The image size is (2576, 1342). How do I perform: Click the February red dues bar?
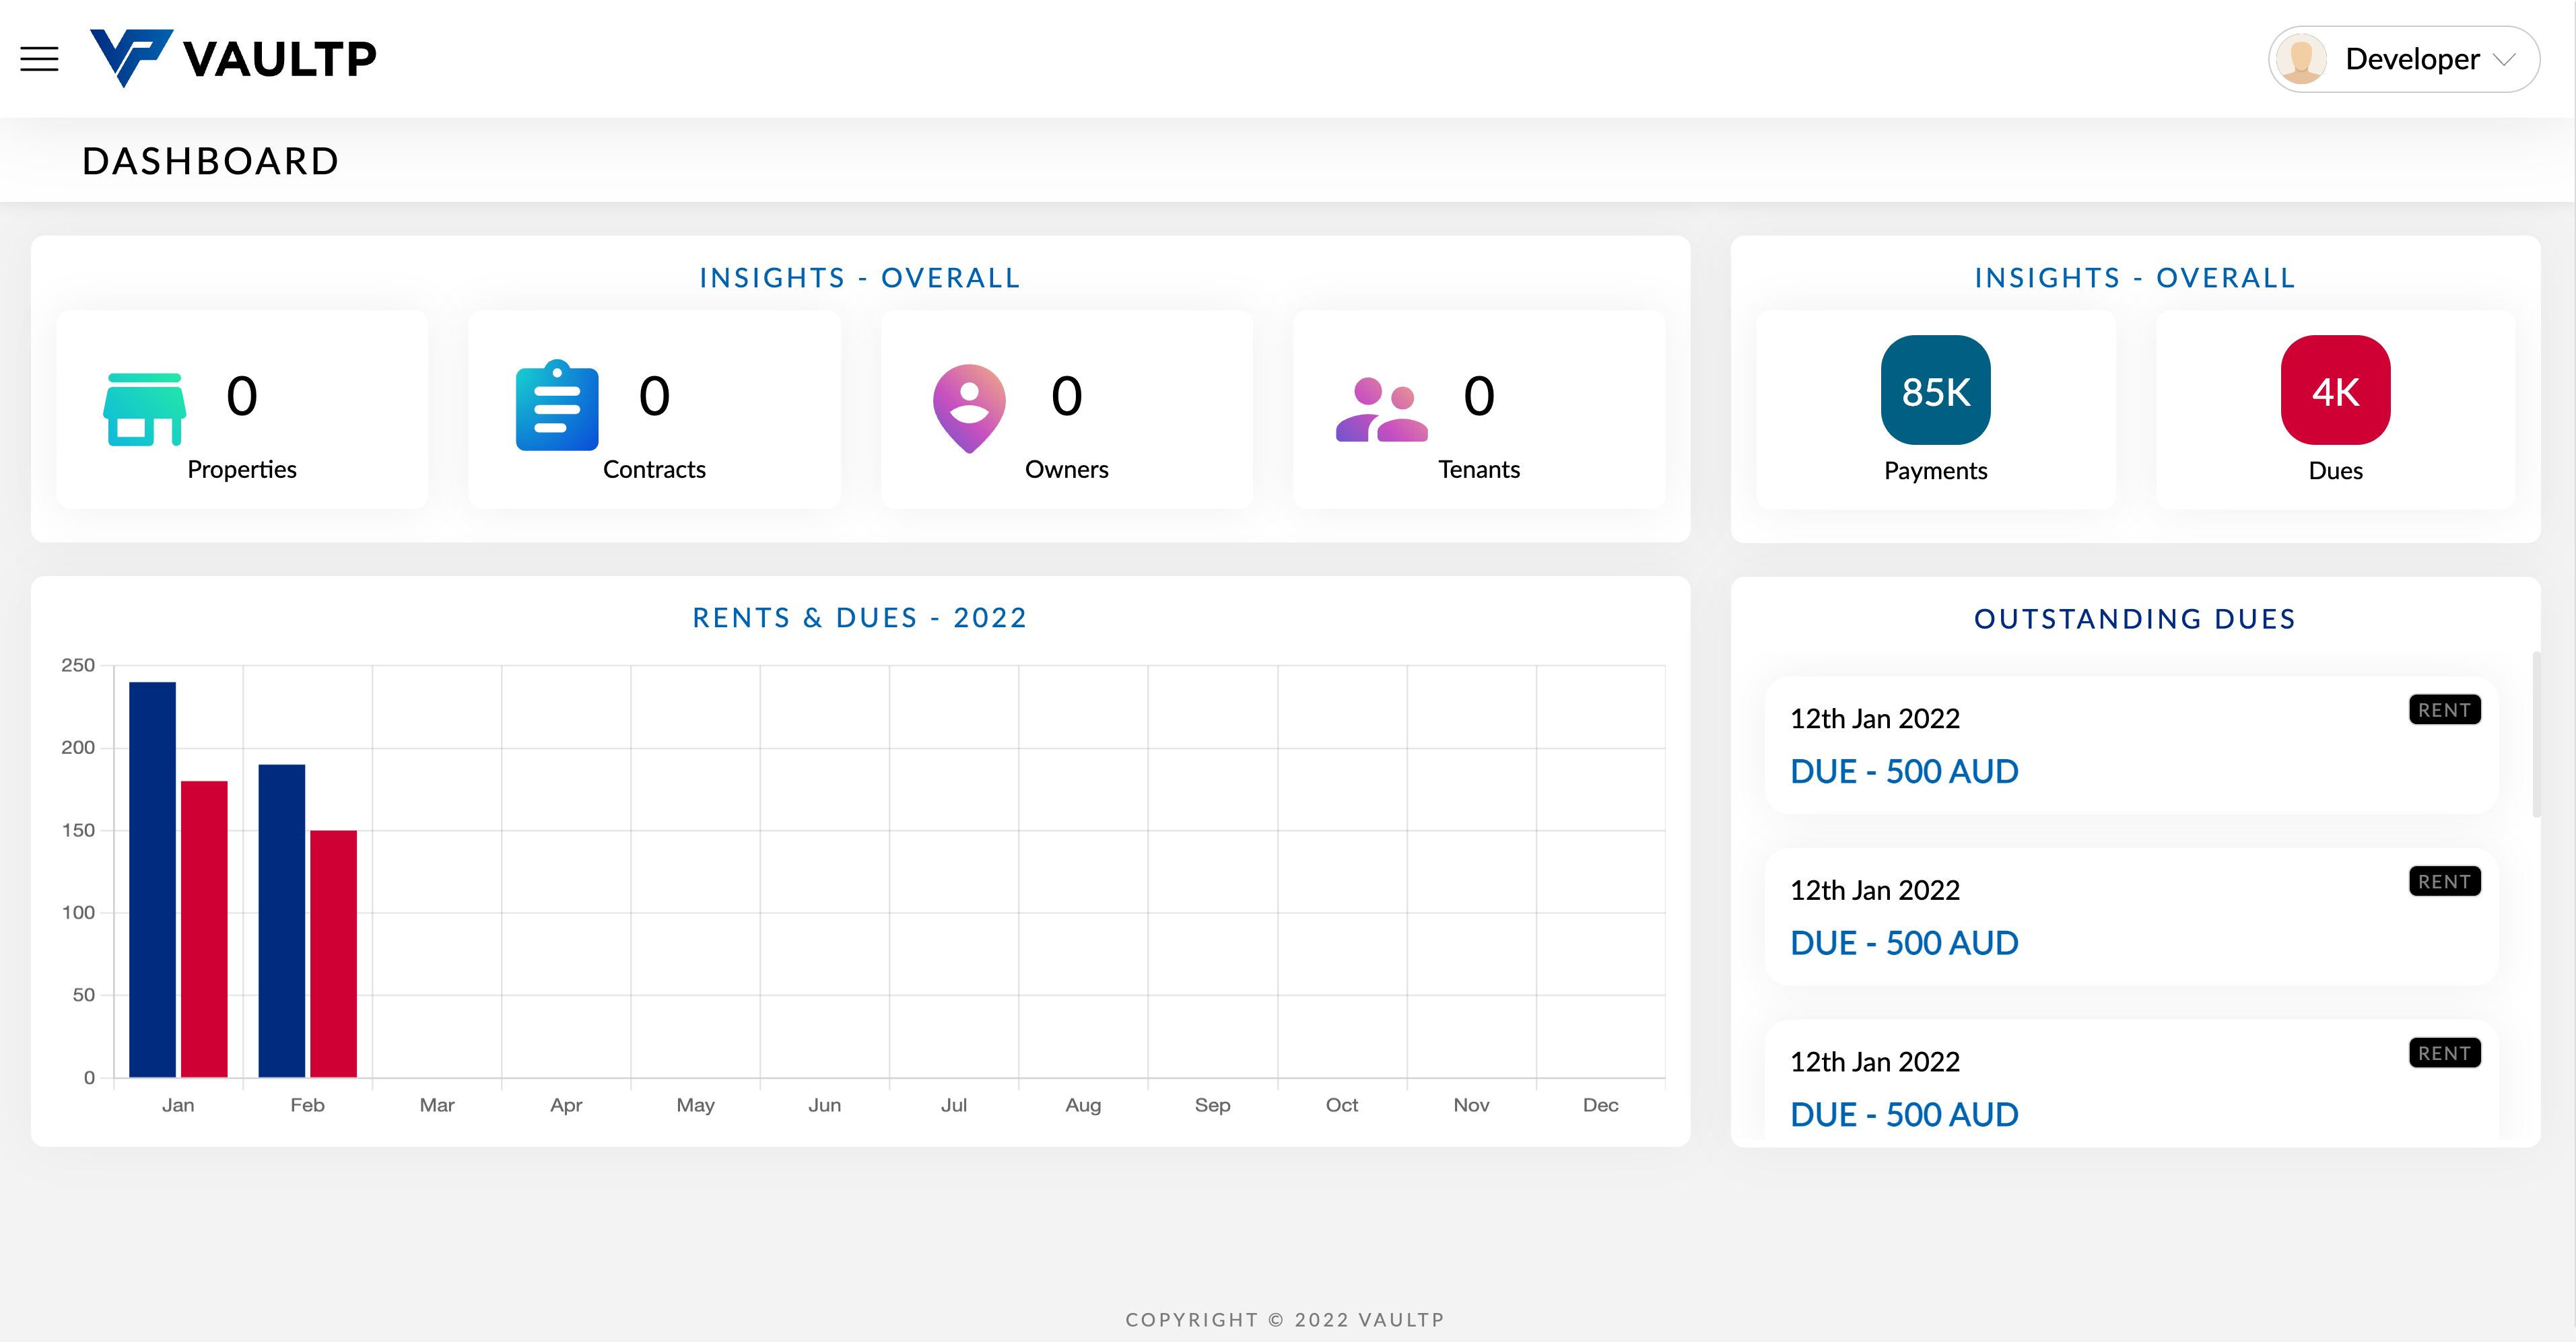(333, 953)
